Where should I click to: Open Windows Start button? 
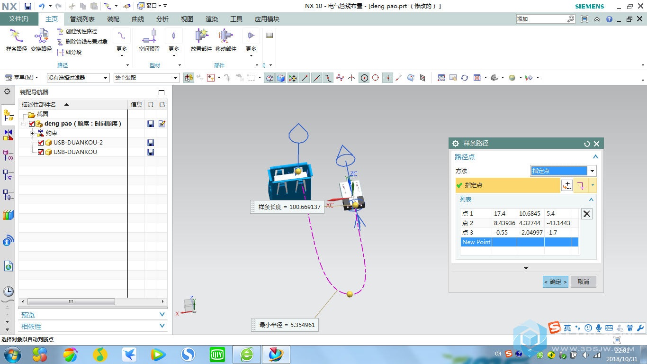pyautogui.click(x=12, y=354)
